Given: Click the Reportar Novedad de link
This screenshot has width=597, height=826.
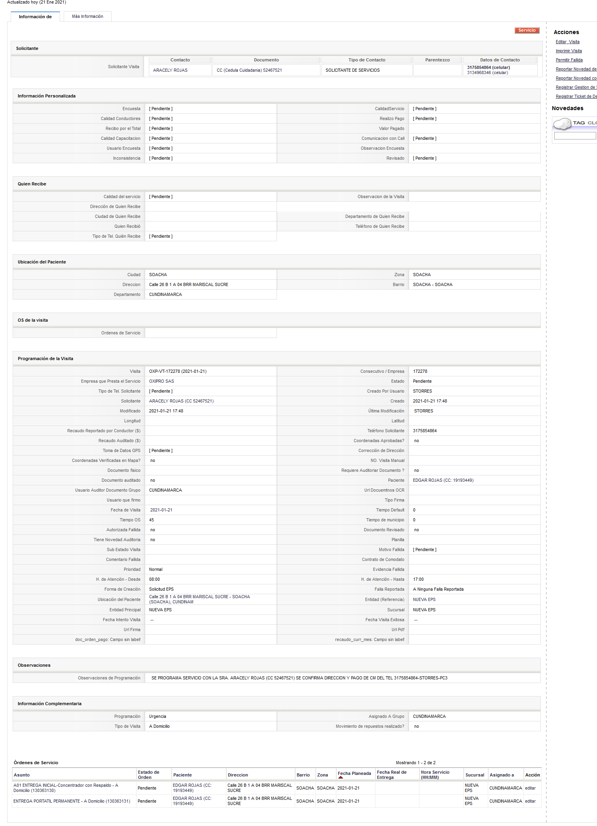Looking at the screenshot, I should (576, 69).
